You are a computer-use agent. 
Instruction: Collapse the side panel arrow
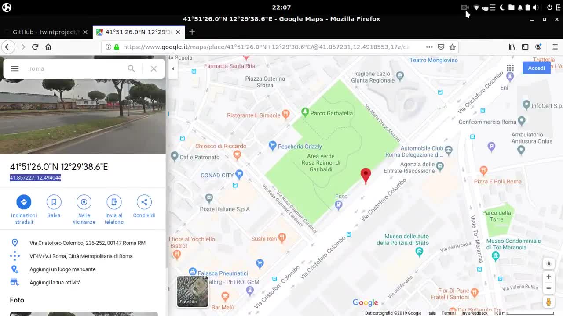tap(173, 68)
